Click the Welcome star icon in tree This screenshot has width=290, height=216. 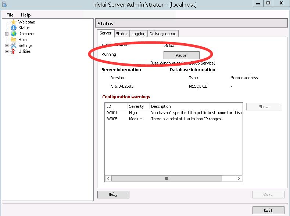[14, 22]
